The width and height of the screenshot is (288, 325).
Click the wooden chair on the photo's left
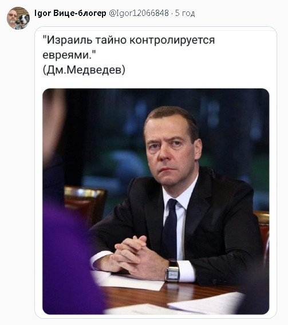tap(85, 204)
